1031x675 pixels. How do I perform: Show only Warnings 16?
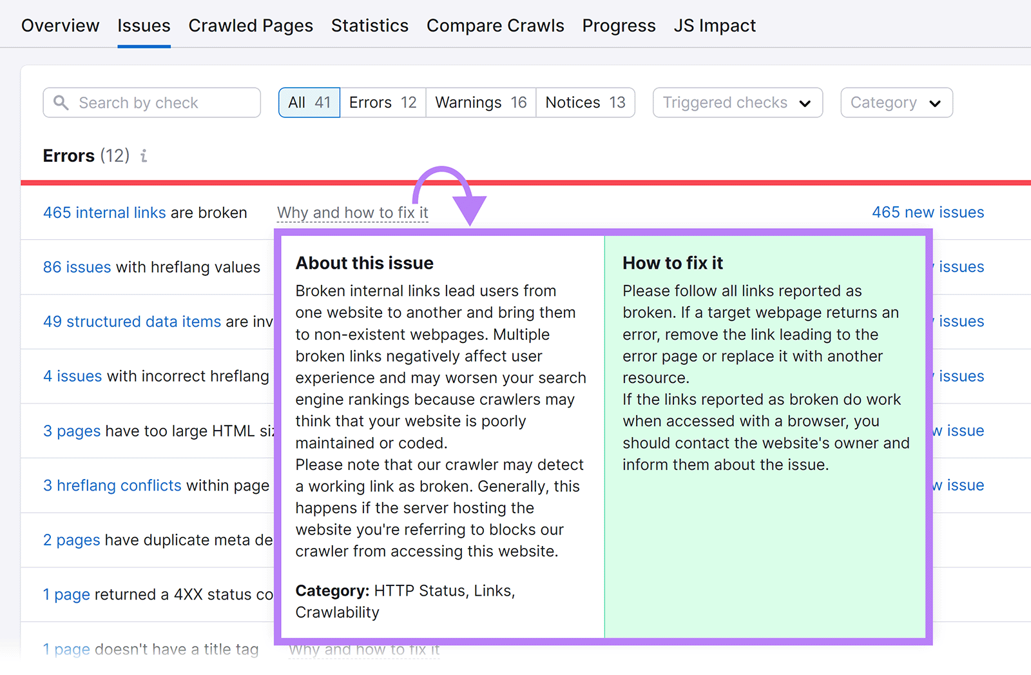[x=480, y=102]
